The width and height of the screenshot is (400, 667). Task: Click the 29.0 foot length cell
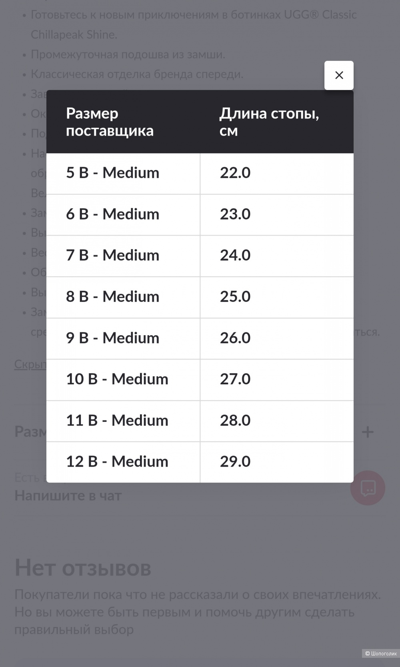coord(277,462)
